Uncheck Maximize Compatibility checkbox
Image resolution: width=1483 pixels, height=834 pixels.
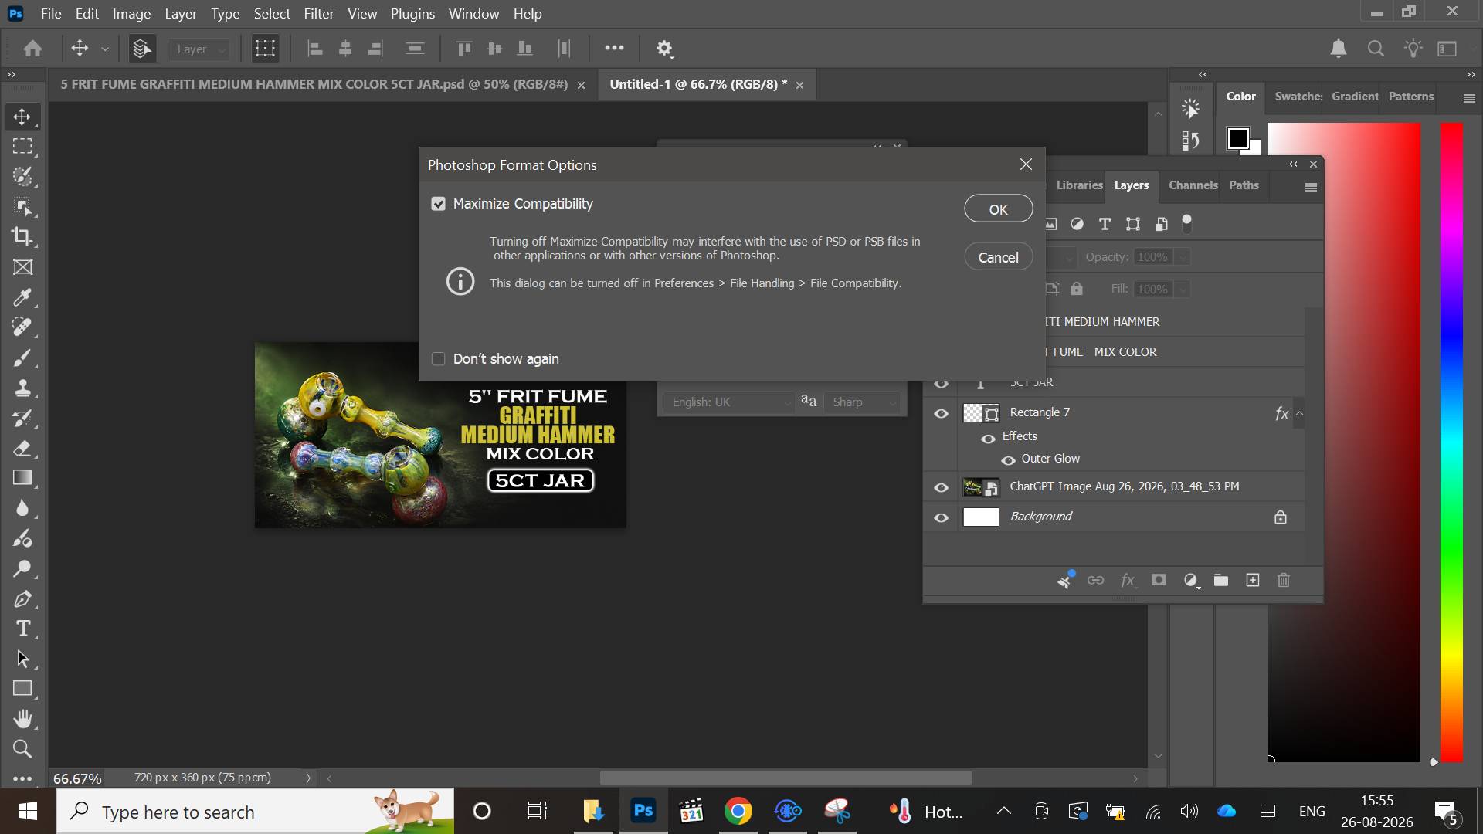click(438, 204)
